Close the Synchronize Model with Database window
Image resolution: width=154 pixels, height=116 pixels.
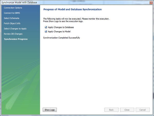point(151,3)
